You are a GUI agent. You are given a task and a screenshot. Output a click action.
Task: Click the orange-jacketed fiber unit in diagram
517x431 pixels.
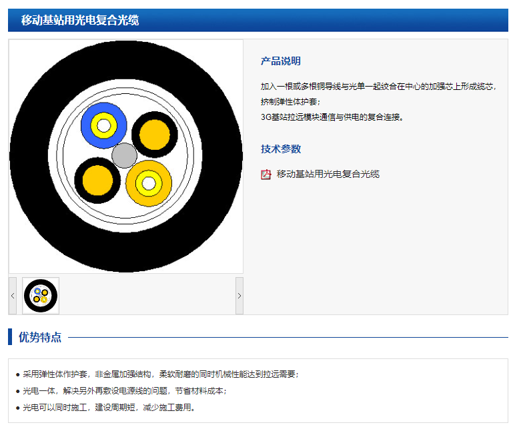[x=149, y=183]
